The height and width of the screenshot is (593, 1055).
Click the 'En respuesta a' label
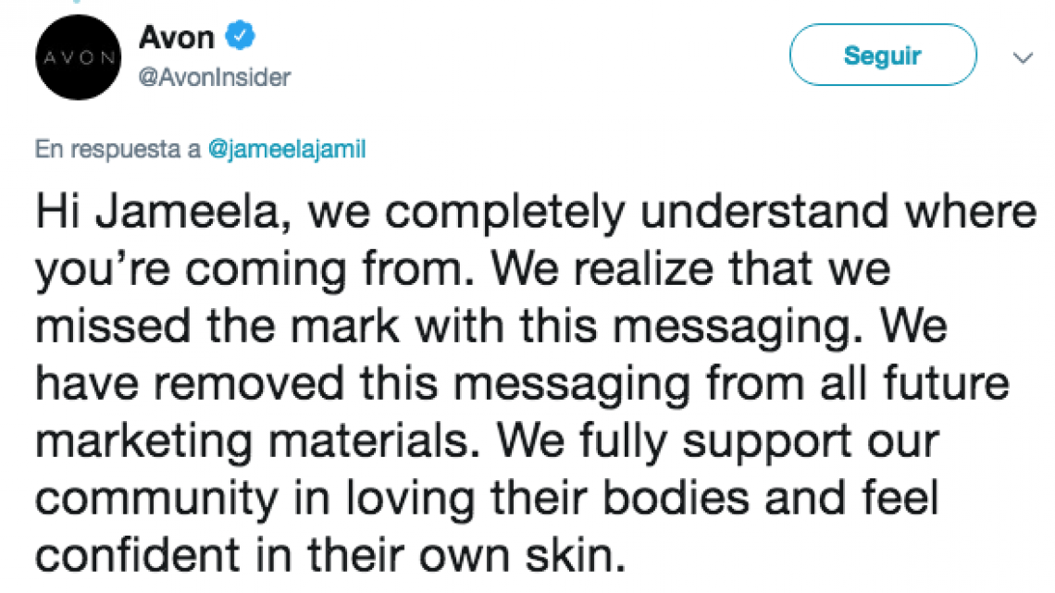(118, 150)
